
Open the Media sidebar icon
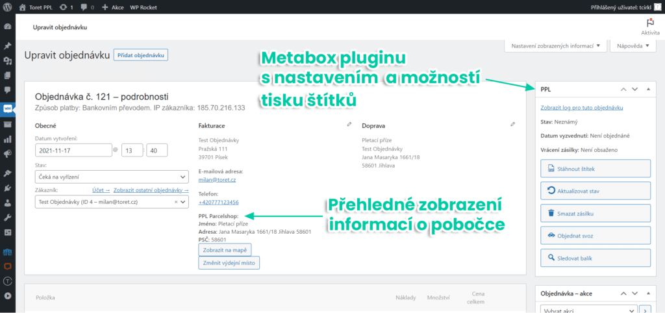(7, 60)
